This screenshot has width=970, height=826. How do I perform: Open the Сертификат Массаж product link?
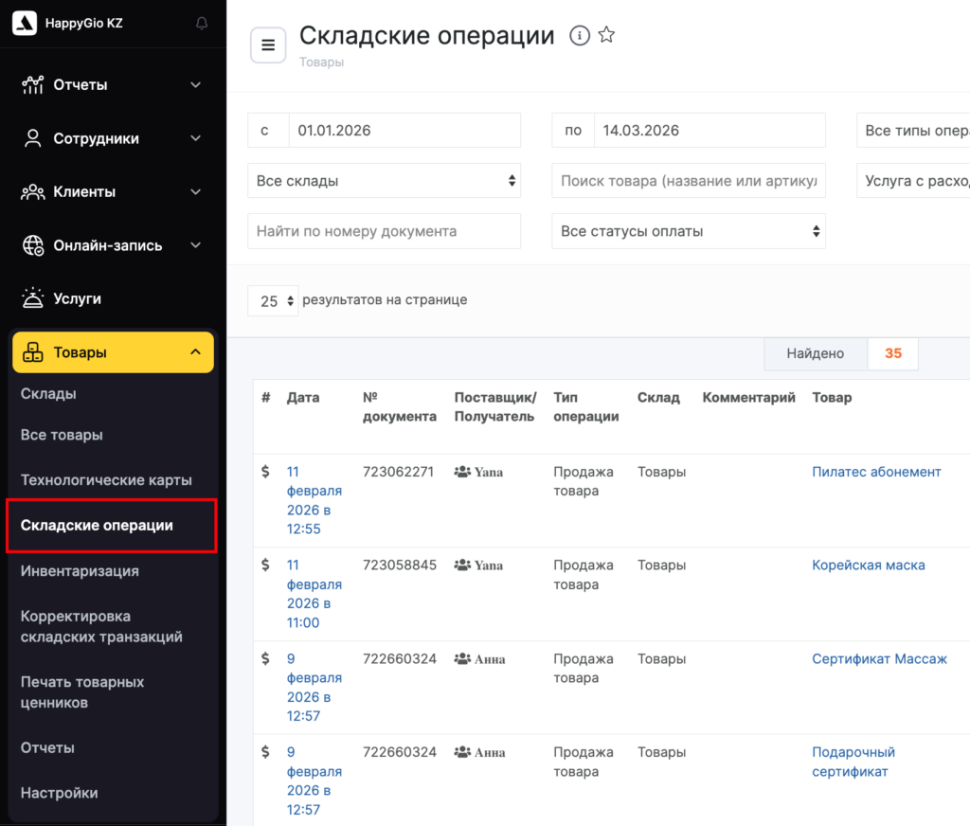click(x=879, y=659)
